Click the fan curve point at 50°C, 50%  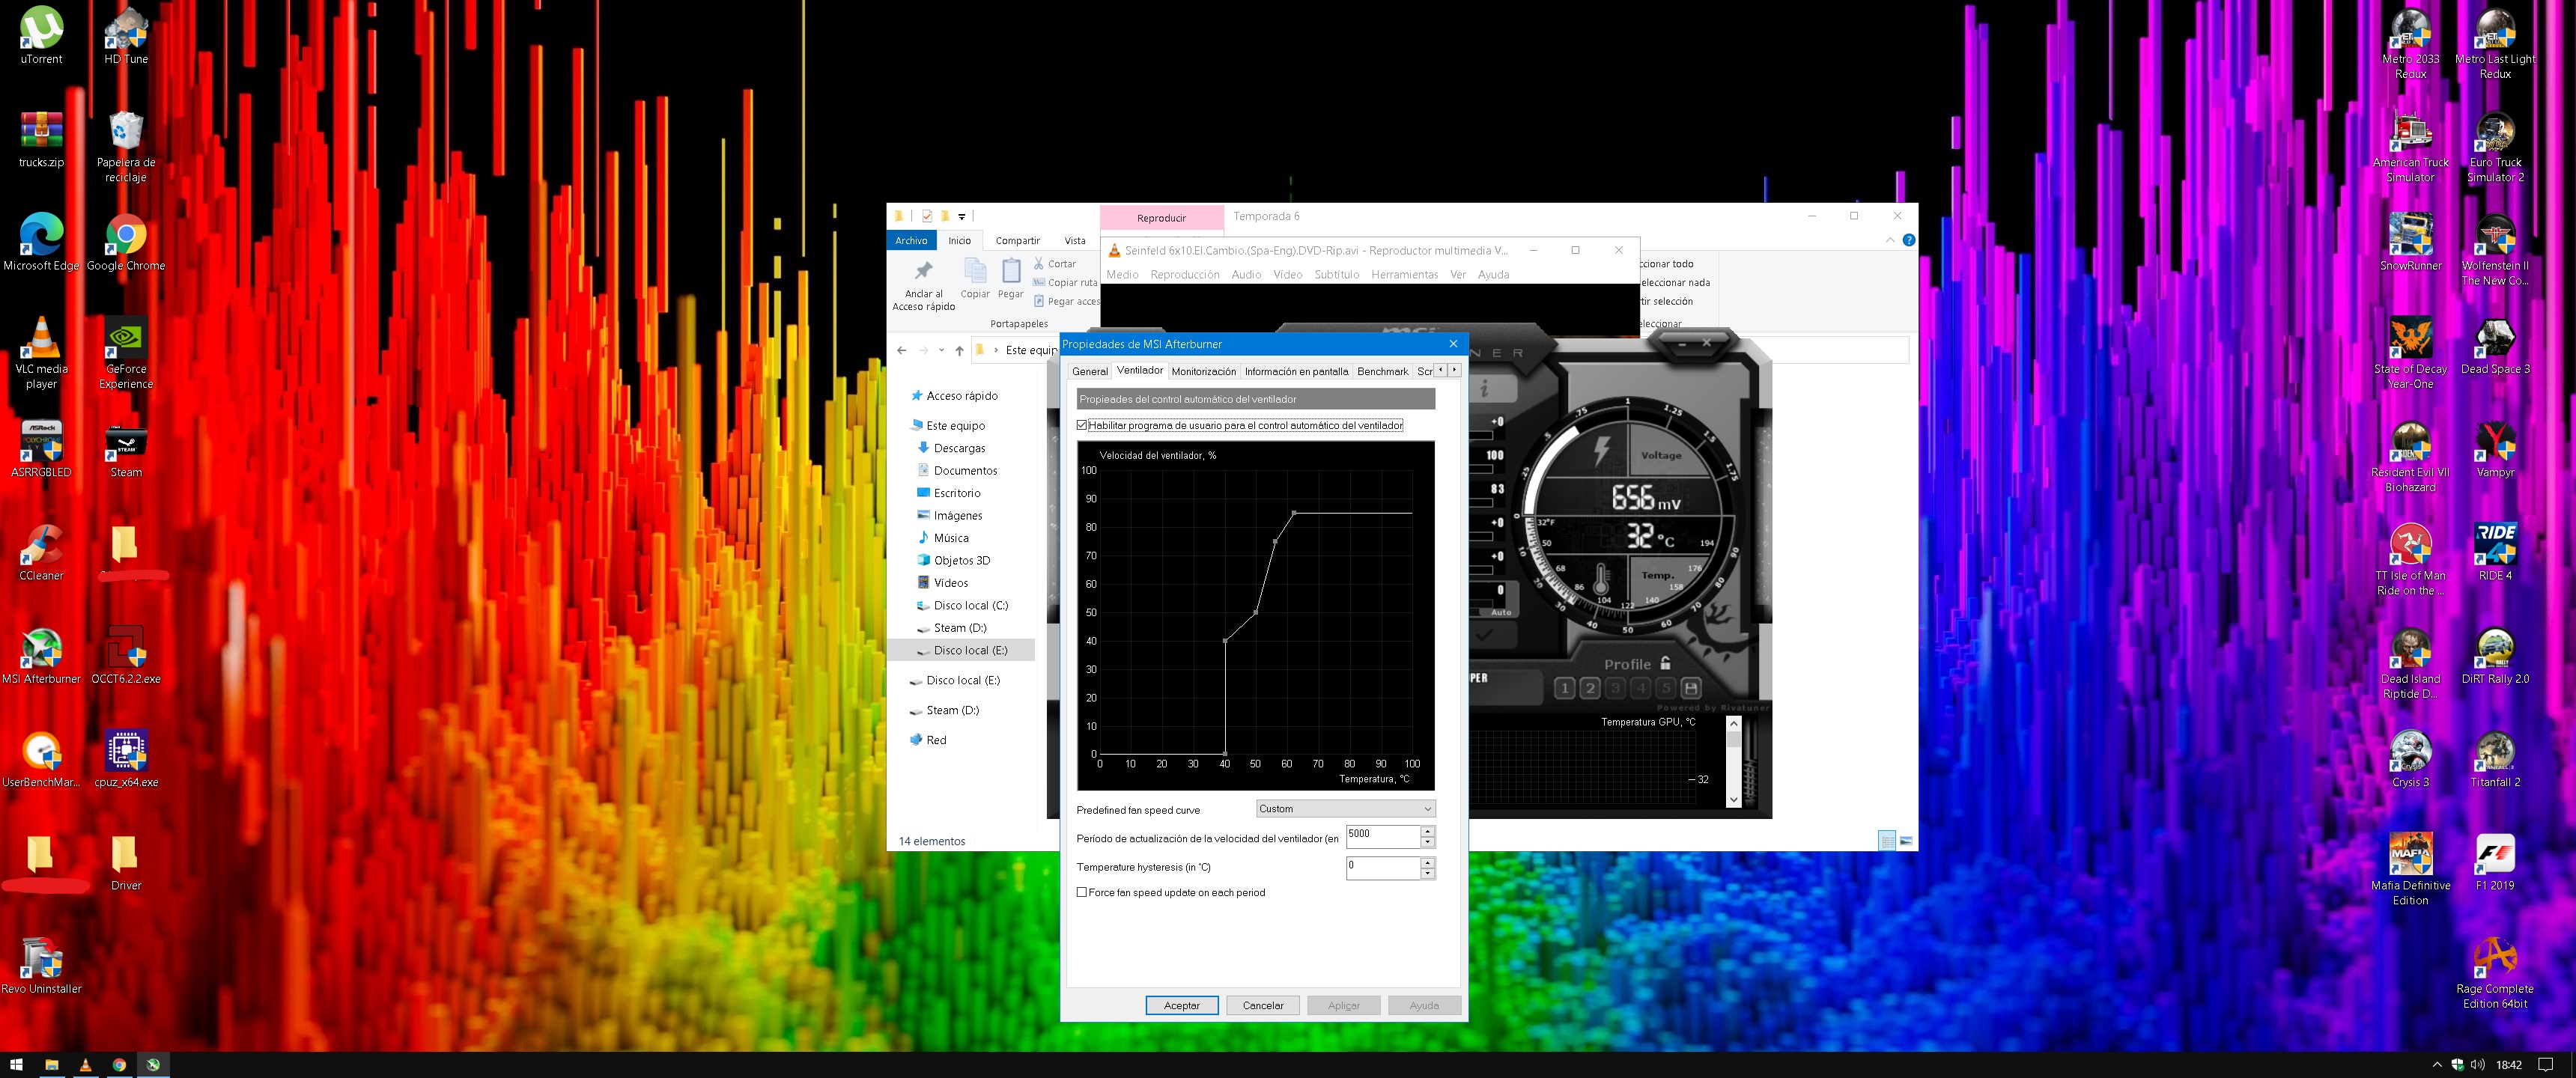click(1256, 612)
